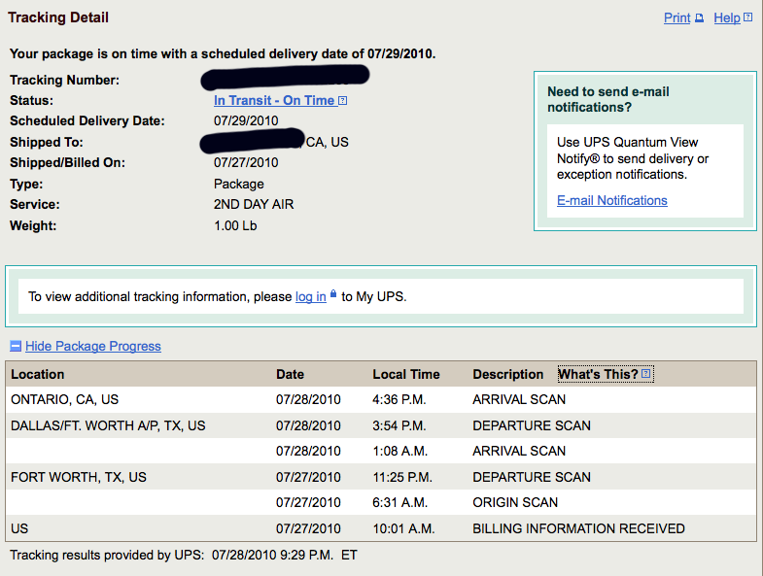The height and width of the screenshot is (576, 763).
Task: Click the log in link
Action: click(x=310, y=297)
